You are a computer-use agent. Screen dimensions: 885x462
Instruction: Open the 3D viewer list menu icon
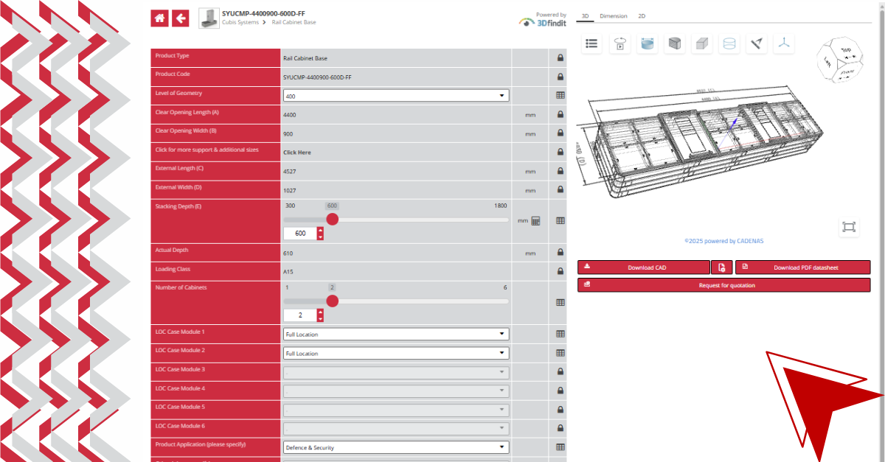(x=591, y=44)
